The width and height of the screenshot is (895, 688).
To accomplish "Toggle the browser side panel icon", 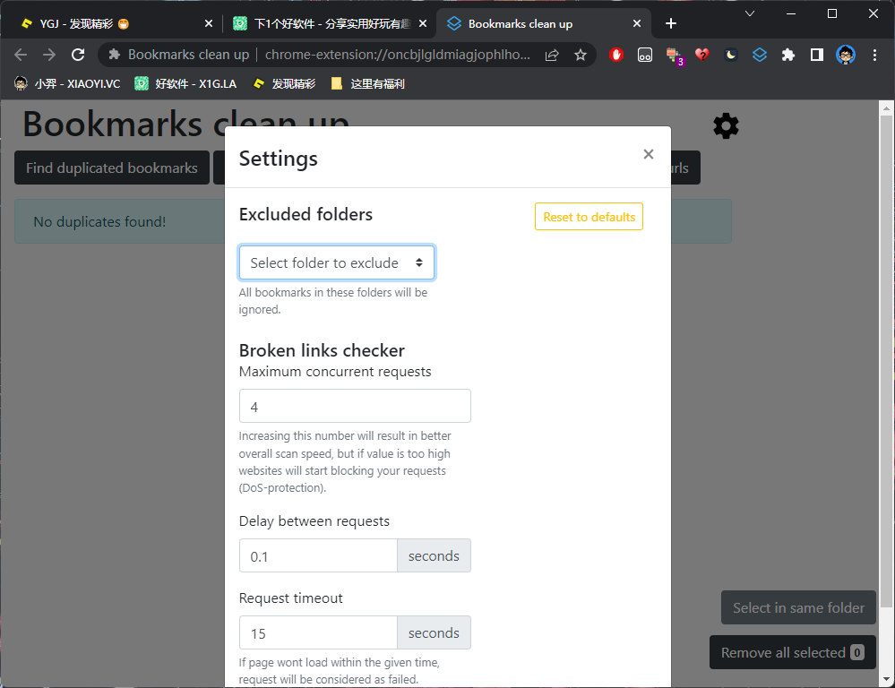I will tap(817, 55).
